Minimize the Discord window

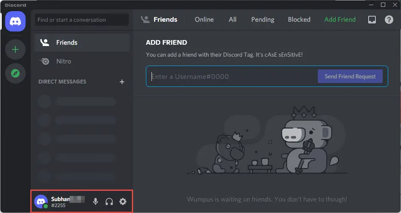[371, 5]
